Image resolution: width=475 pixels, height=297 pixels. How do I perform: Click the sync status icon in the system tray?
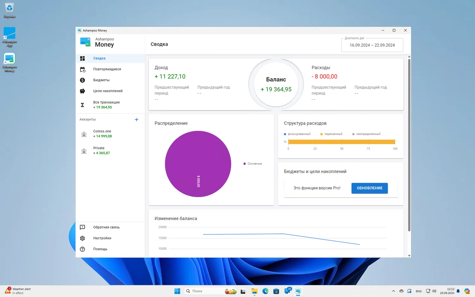coord(409,291)
